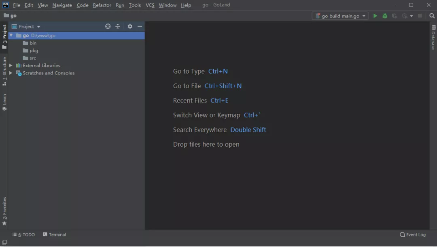Open the Refactor menu
Image resolution: width=437 pixels, height=247 pixels.
click(x=102, y=5)
